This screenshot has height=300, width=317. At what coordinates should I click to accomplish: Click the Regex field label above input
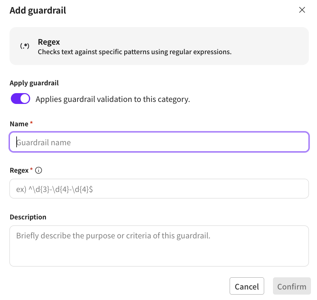(19, 171)
